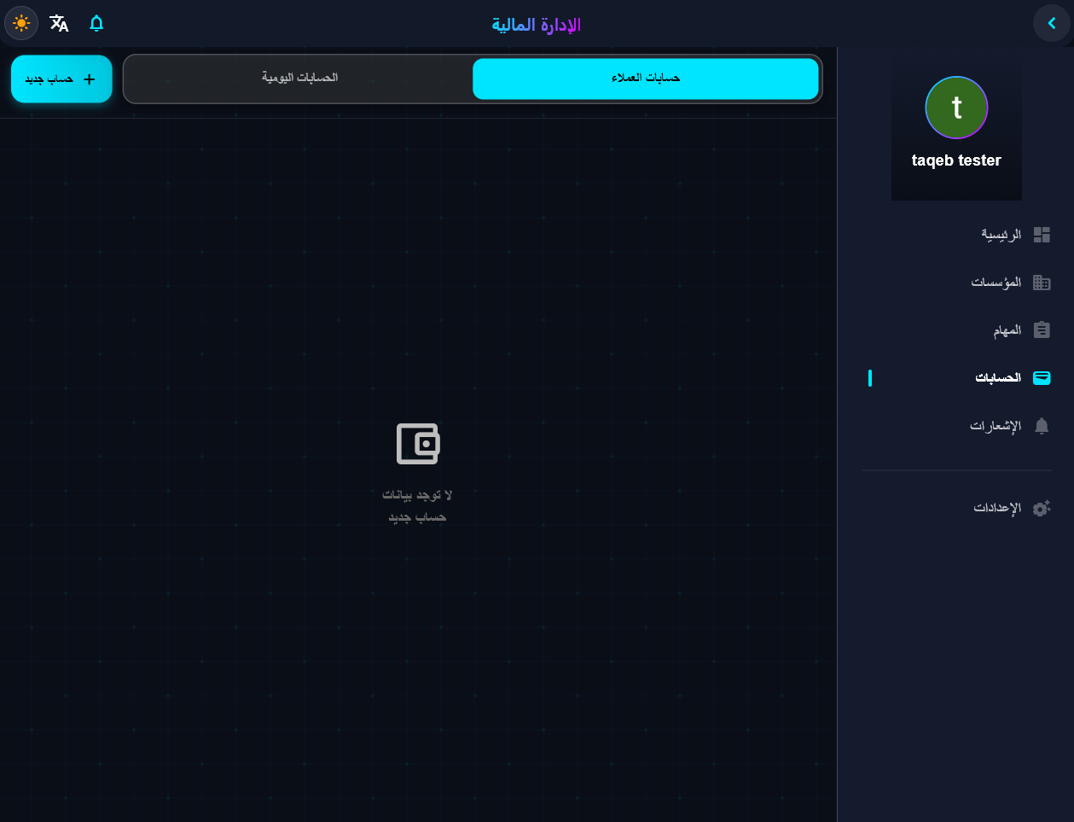Click the حساب جديد button
This screenshot has width=1074, height=822.
click(x=61, y=79)
